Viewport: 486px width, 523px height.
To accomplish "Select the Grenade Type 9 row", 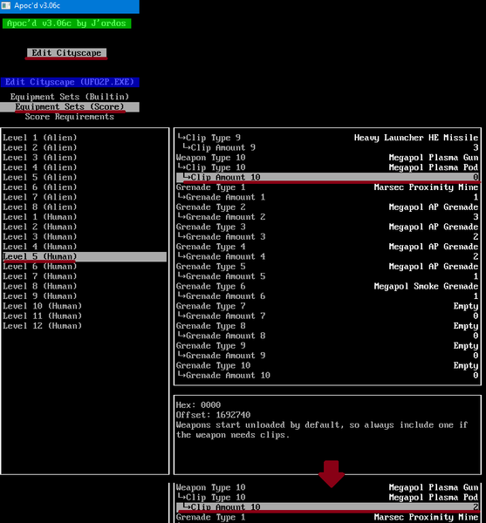I will click(327, 345).
